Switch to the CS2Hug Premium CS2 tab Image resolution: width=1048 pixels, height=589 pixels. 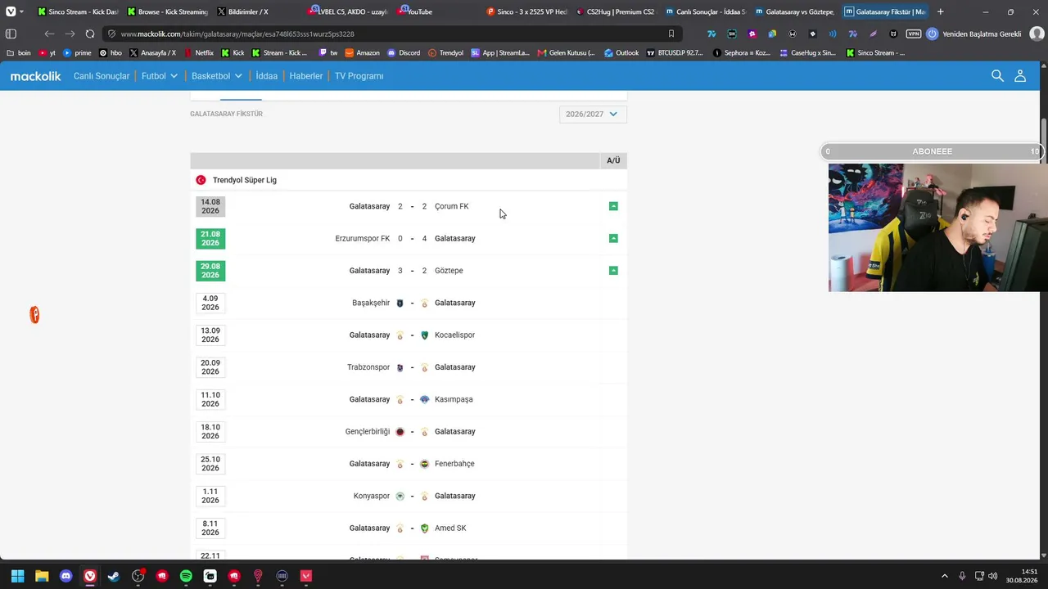point(615,11)
